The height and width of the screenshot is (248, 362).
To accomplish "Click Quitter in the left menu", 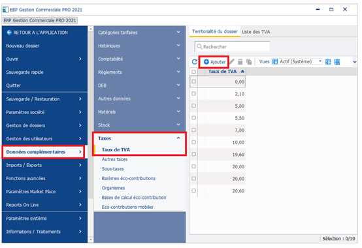I will (x=44, y=85).
